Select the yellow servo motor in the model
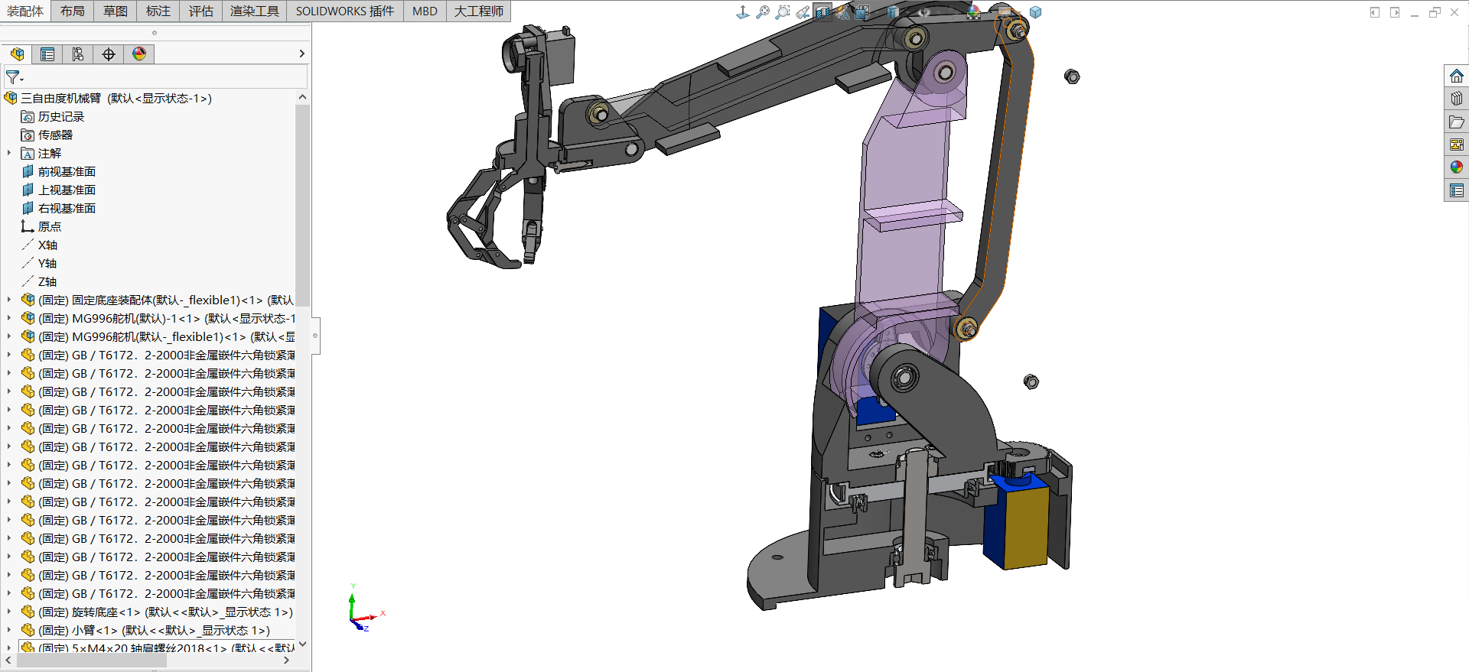 (1025, 526)
